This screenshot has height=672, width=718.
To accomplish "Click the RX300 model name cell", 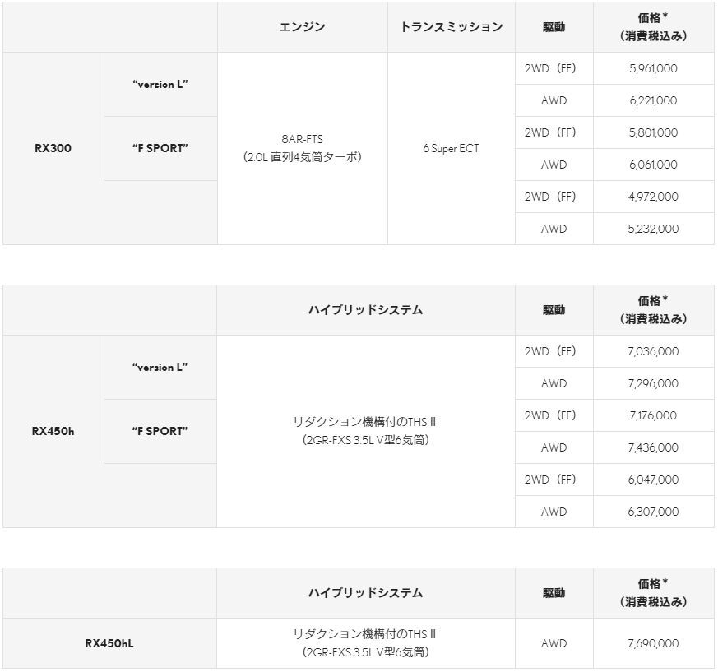I will pyautogui.click(x=53, y=148).
